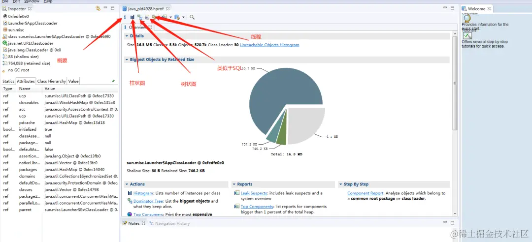Switch to the Value tab
Image resolution: width=532 pixels, height=242 pixels.
point(73,81)
